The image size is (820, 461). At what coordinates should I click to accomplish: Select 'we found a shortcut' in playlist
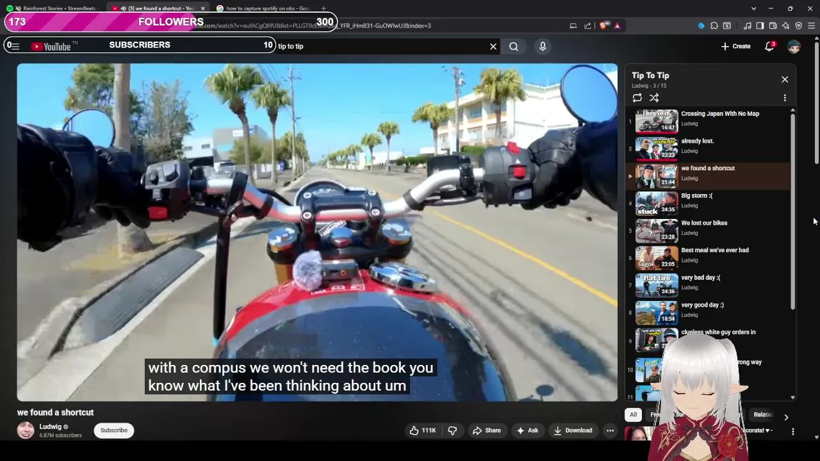pyautogui.click(x=707, y=175)
